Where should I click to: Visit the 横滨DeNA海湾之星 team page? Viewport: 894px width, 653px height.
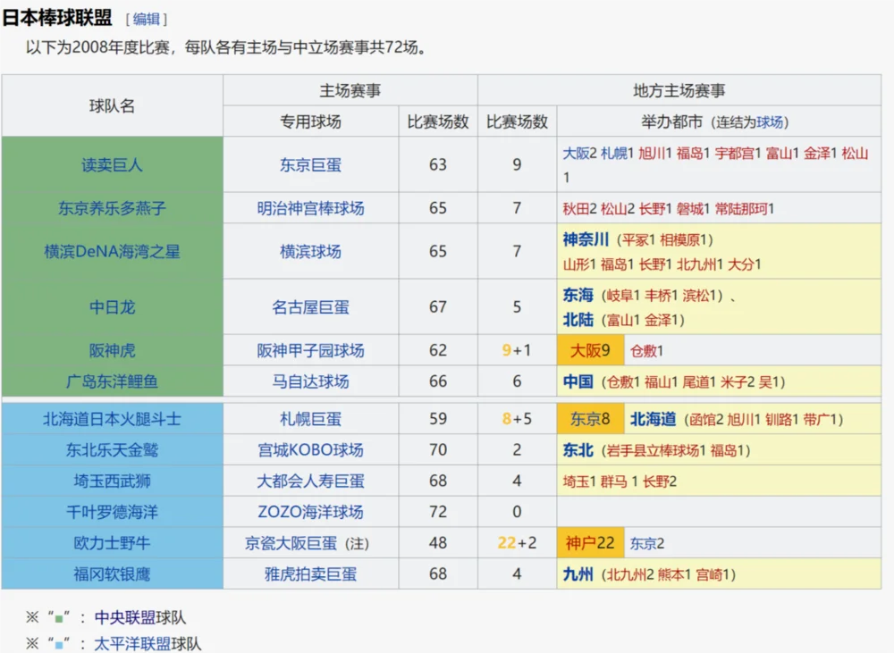[x=112, y=251]
